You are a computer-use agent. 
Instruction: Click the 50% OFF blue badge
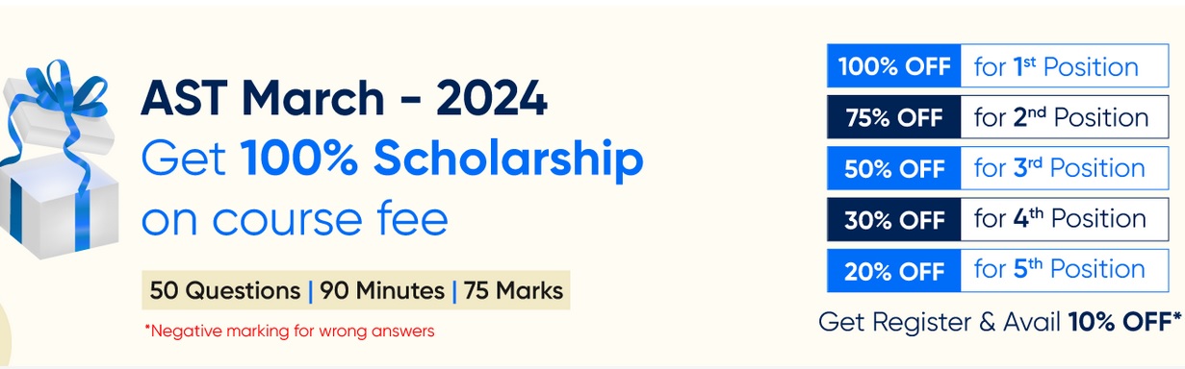[894, 168]
